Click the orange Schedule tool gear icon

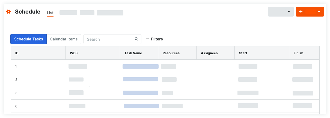[8, 12]
